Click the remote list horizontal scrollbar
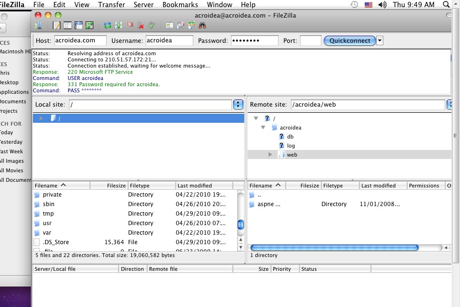 (x=334, y=248)
